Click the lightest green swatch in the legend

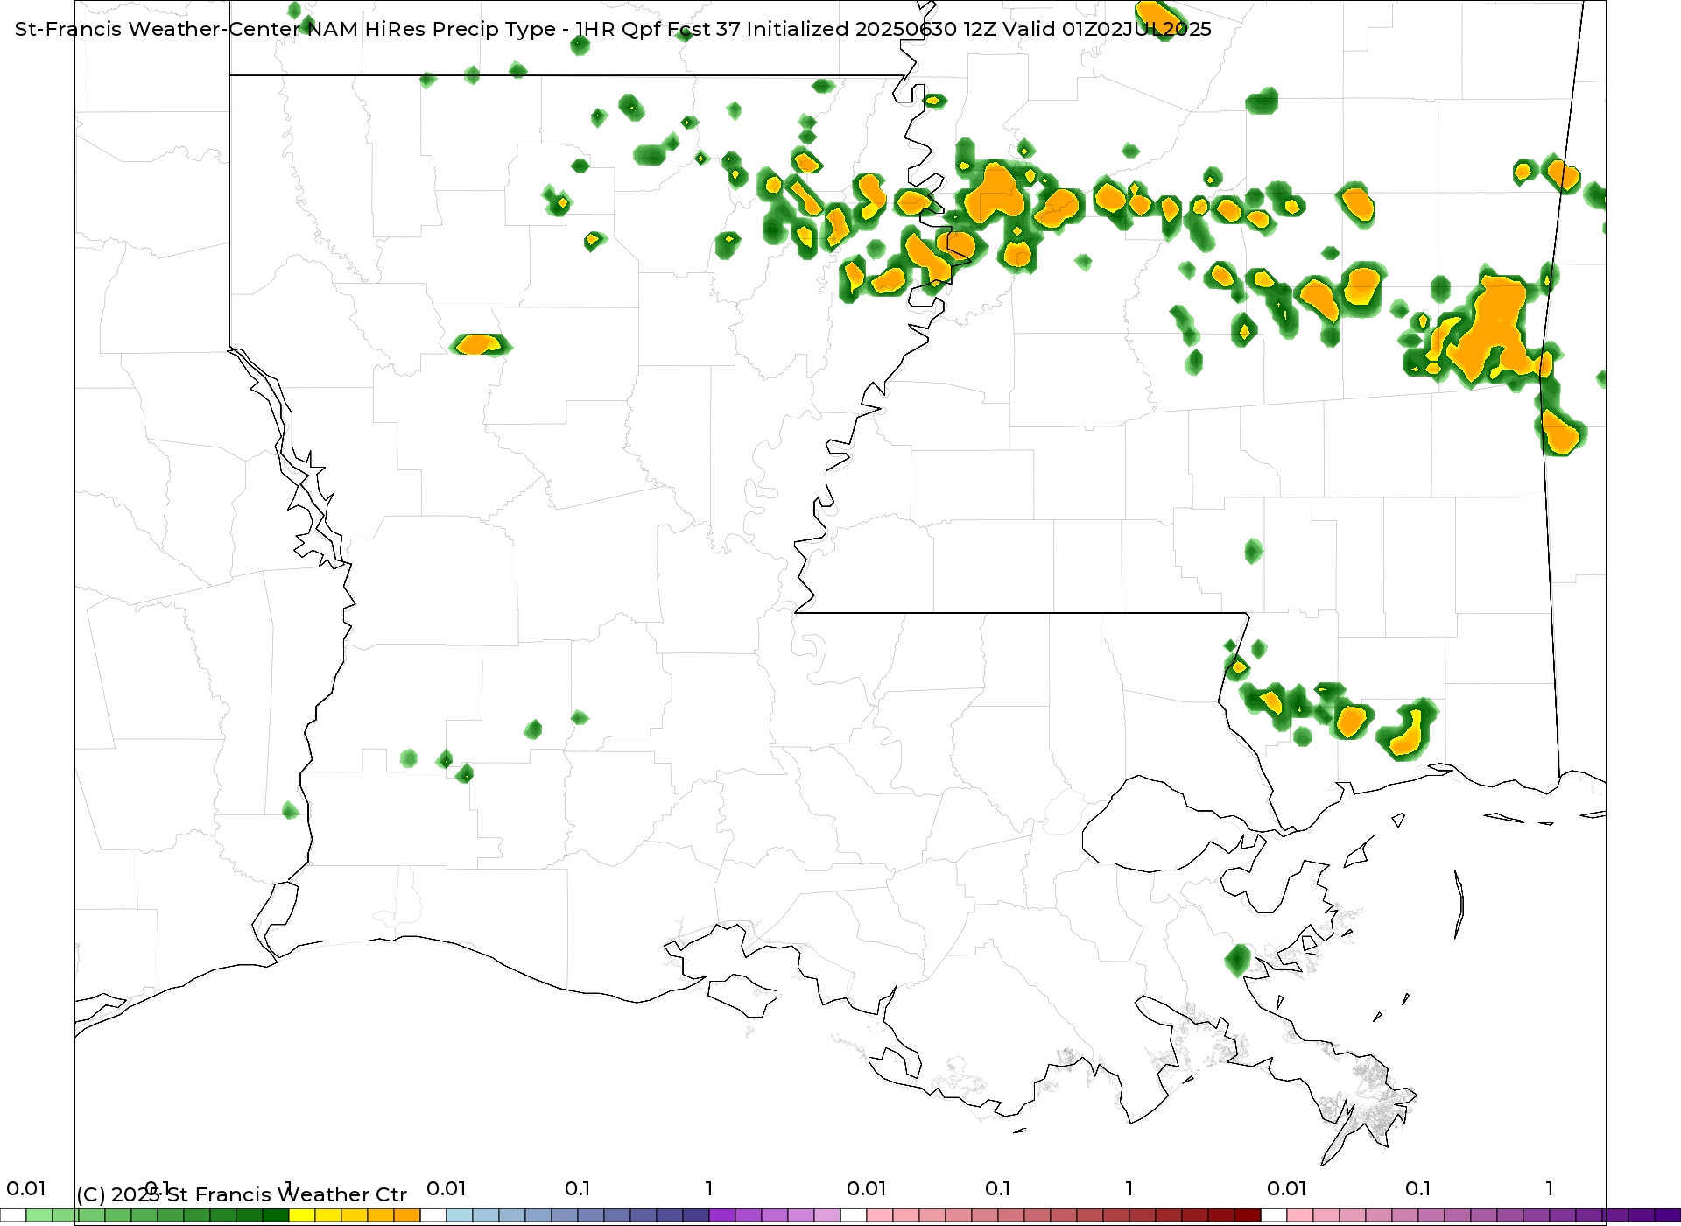pos(39,1215)
